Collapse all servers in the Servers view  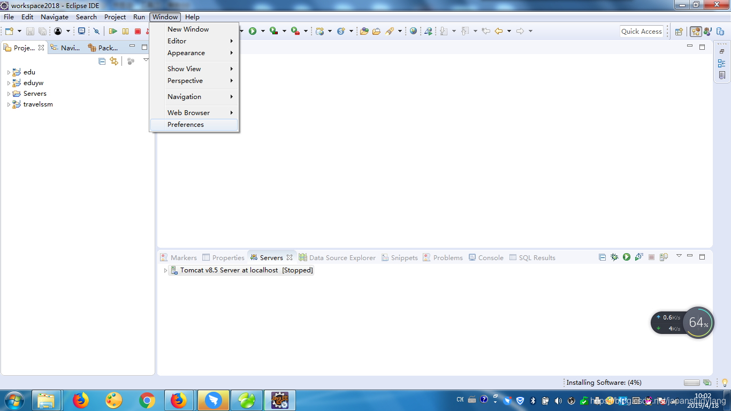[x=602, y=257]
